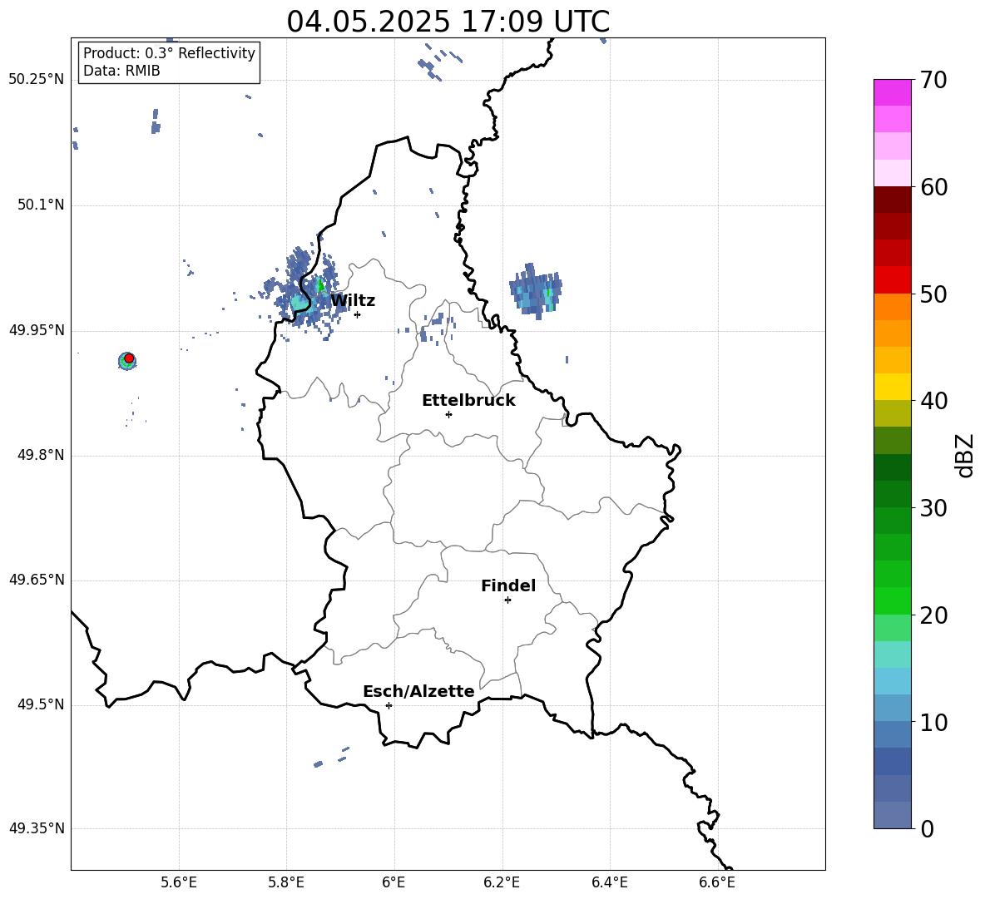
Task: Click the colorbar value 20
Action: tap(933, 615)
